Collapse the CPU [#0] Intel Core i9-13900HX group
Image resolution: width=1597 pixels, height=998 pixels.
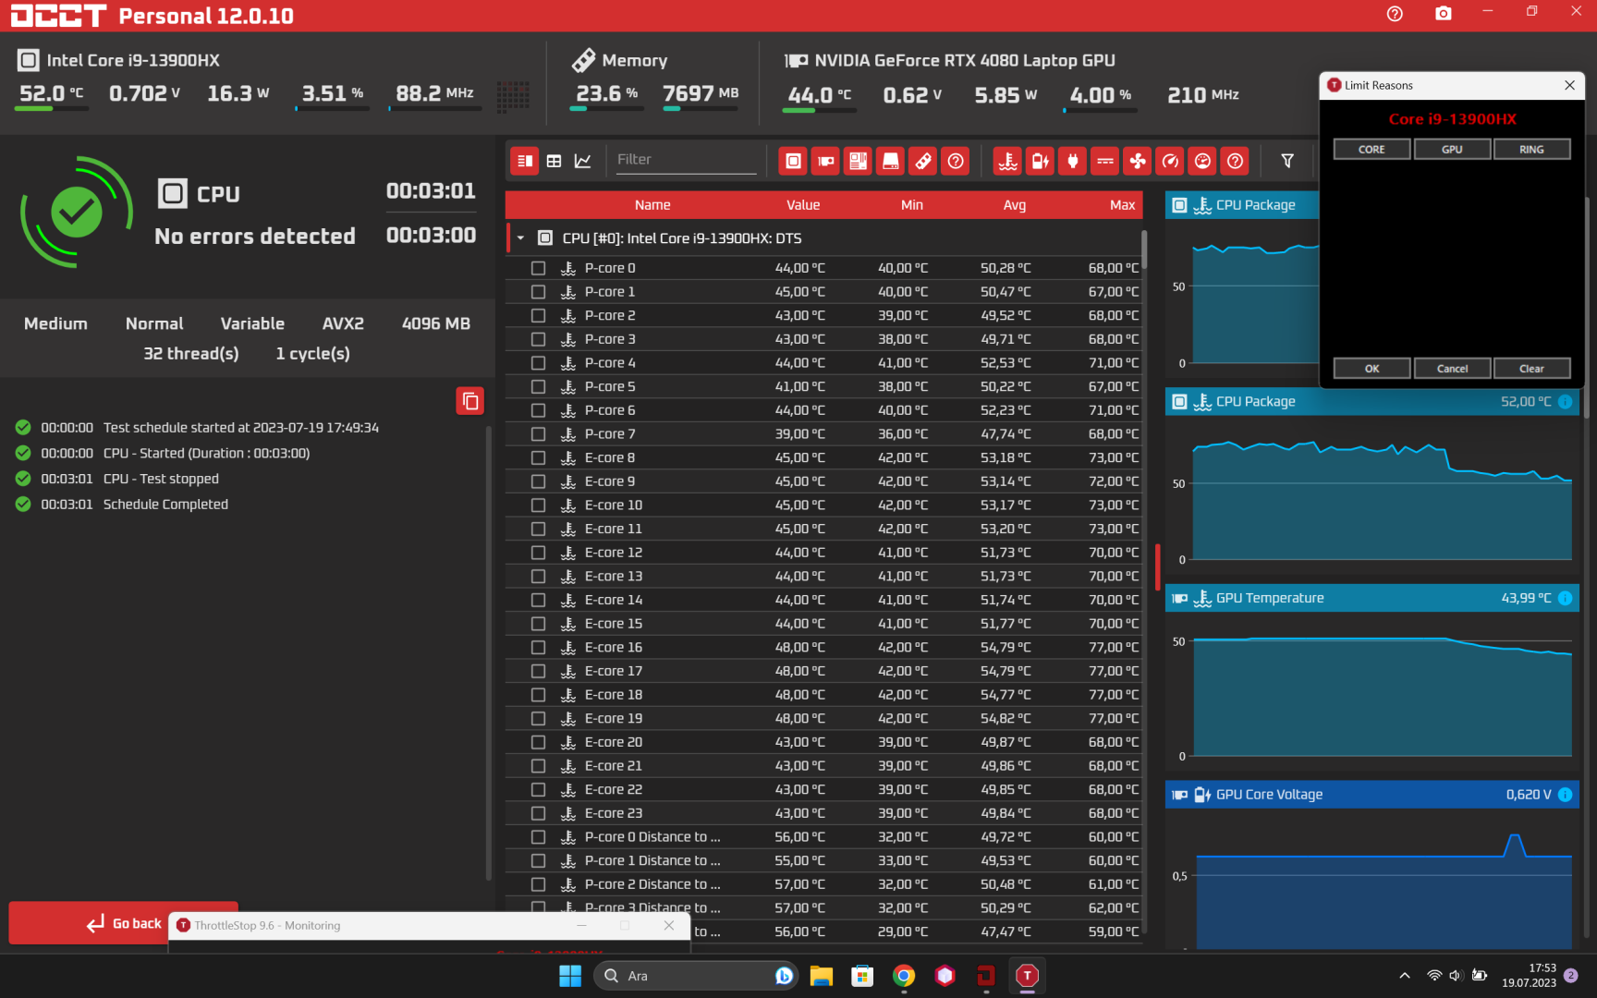click(x=520, y=238)
